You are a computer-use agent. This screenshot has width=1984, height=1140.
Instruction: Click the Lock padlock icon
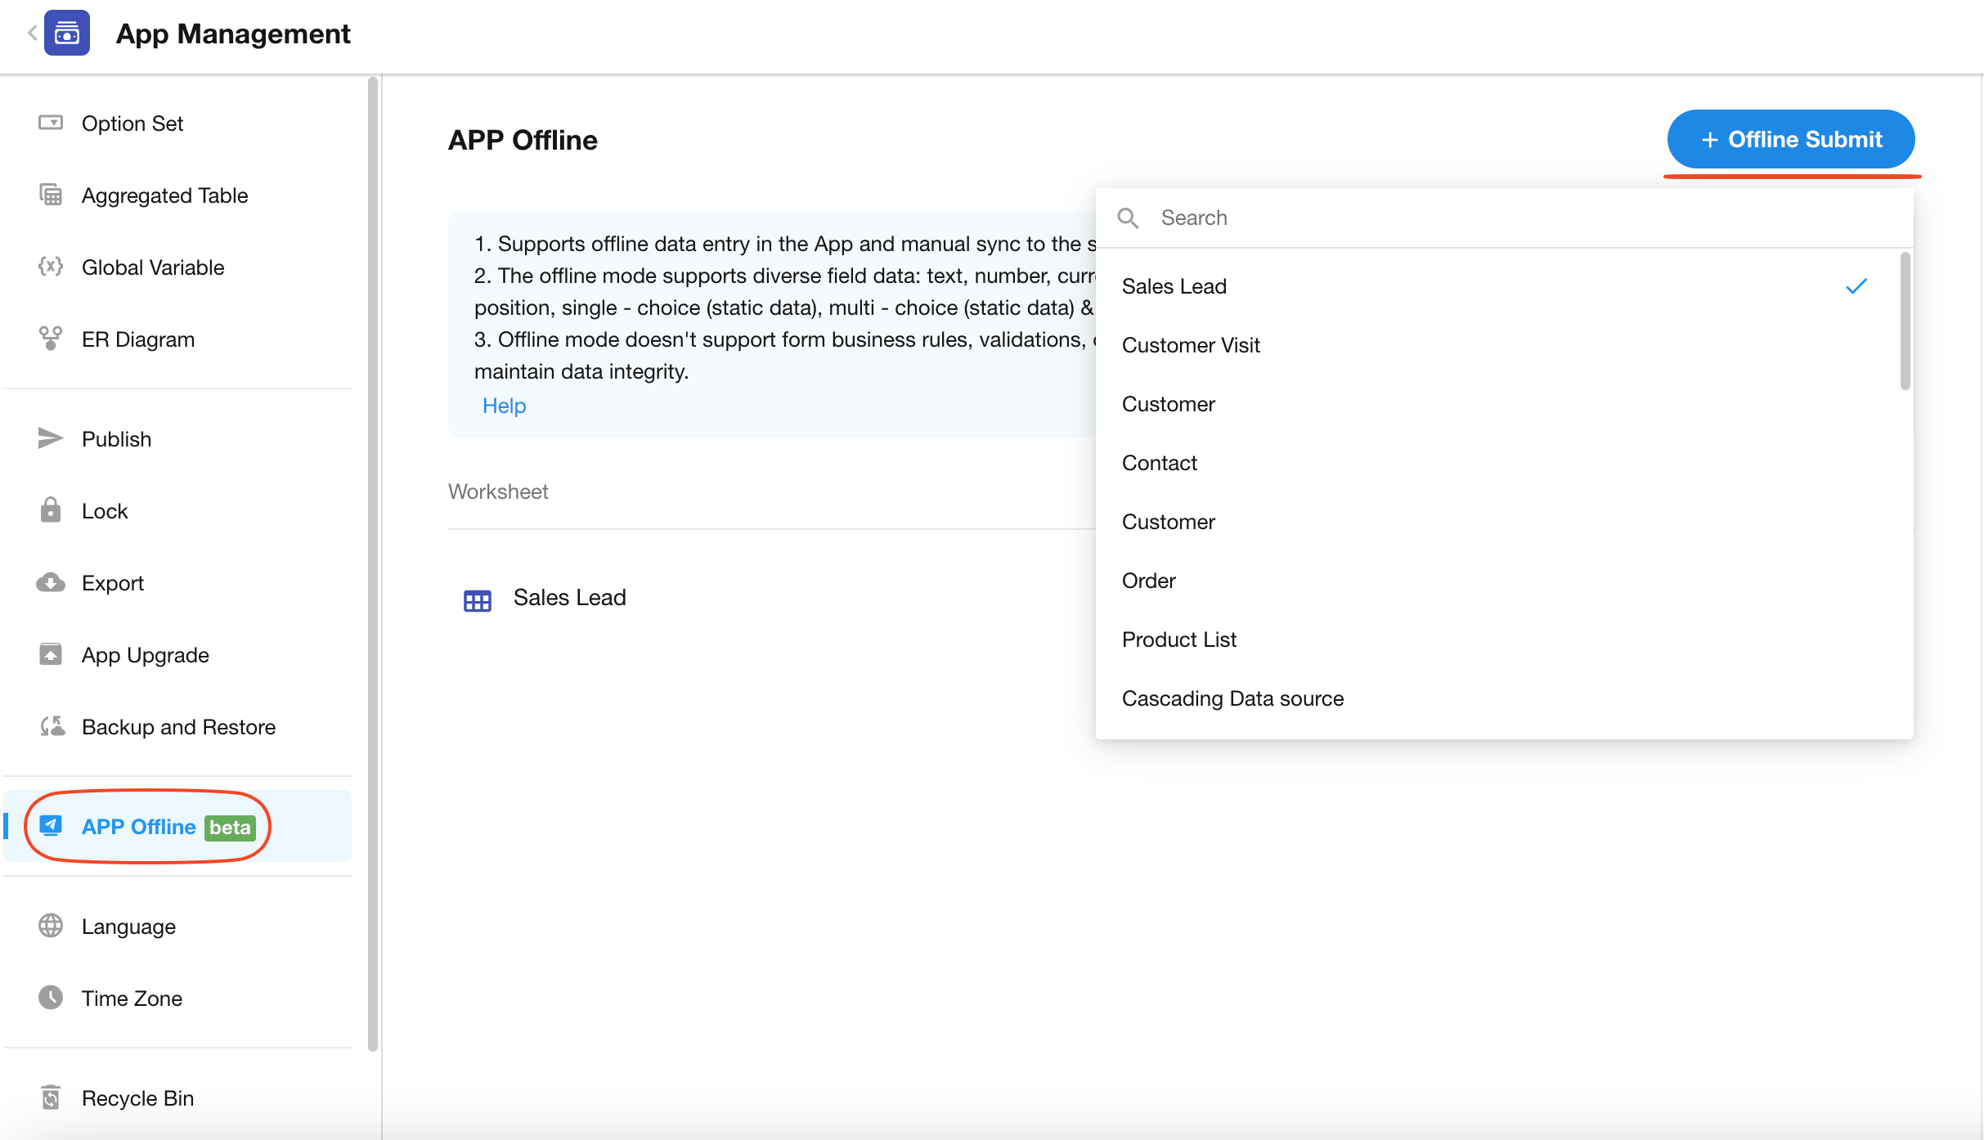50,510
